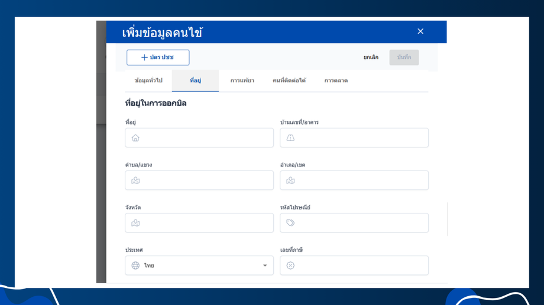Click the บ้านเลขที่/อาคาร field label
Screen dimensions: 544x305
click(299, 122)
